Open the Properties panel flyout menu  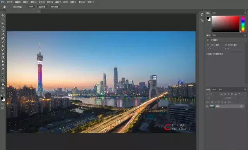(245, 35)
